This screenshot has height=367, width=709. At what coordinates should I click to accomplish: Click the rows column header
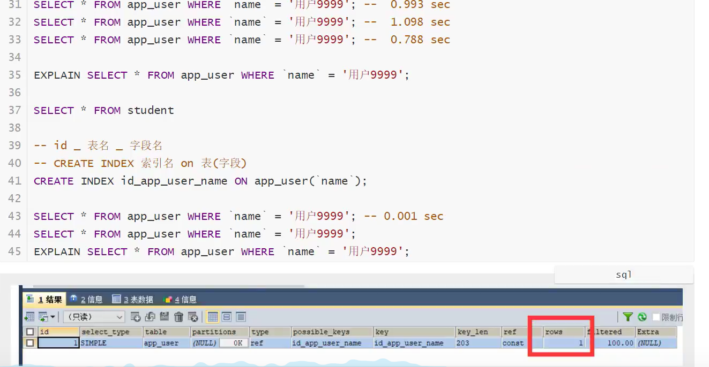[564, 332]
